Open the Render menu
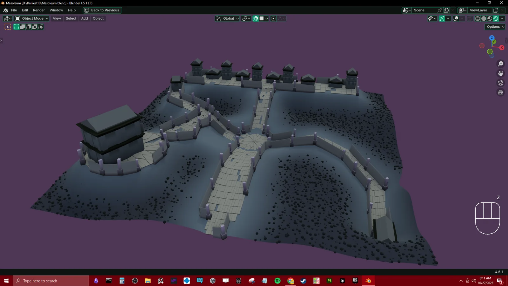The image size is (508, 286). coord(39,10)
